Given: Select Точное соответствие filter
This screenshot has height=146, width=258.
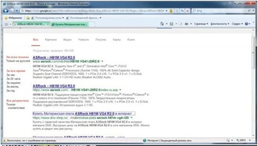Looking at the screenshot, I should 16,106.
